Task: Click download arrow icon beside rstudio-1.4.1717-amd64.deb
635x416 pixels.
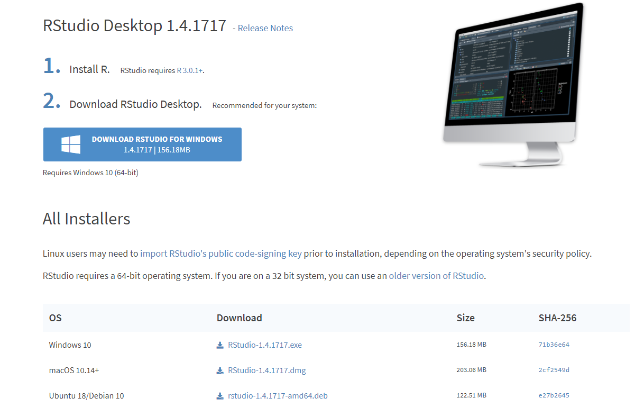Action: [x=220, y=396]
